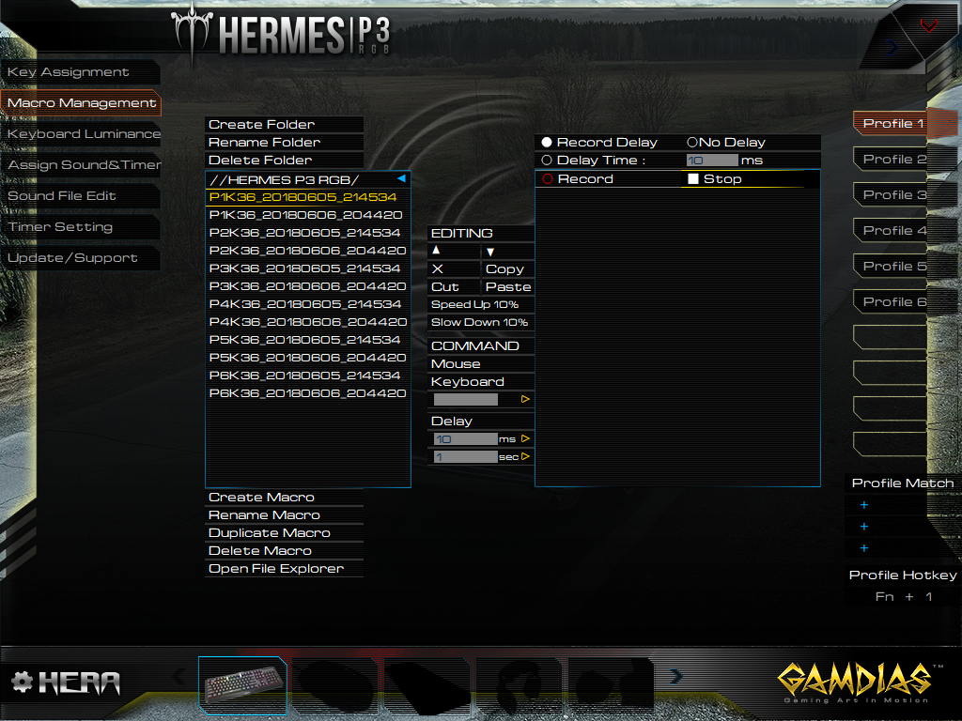Screen dimensions: 962x721
Task: Select macro P6K36_20180606_204420
Action: 307,393
